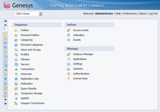Click the About link
Screen dimensions: 160x112
[143, 14]
